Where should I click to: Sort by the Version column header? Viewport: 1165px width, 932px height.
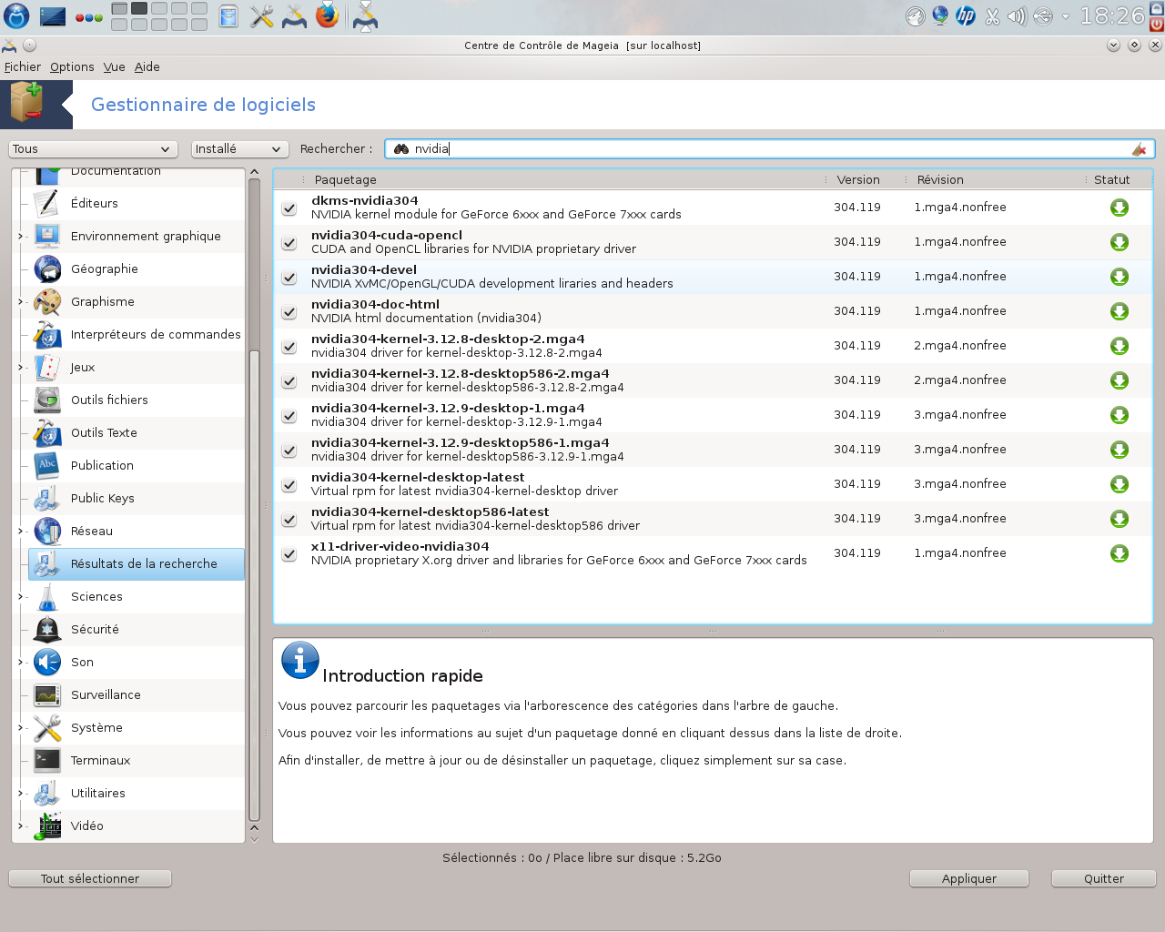click(x=866, y=179)
